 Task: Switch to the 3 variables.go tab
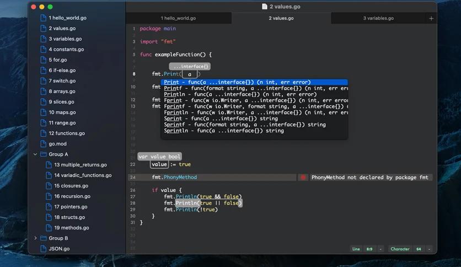point(378,18)
